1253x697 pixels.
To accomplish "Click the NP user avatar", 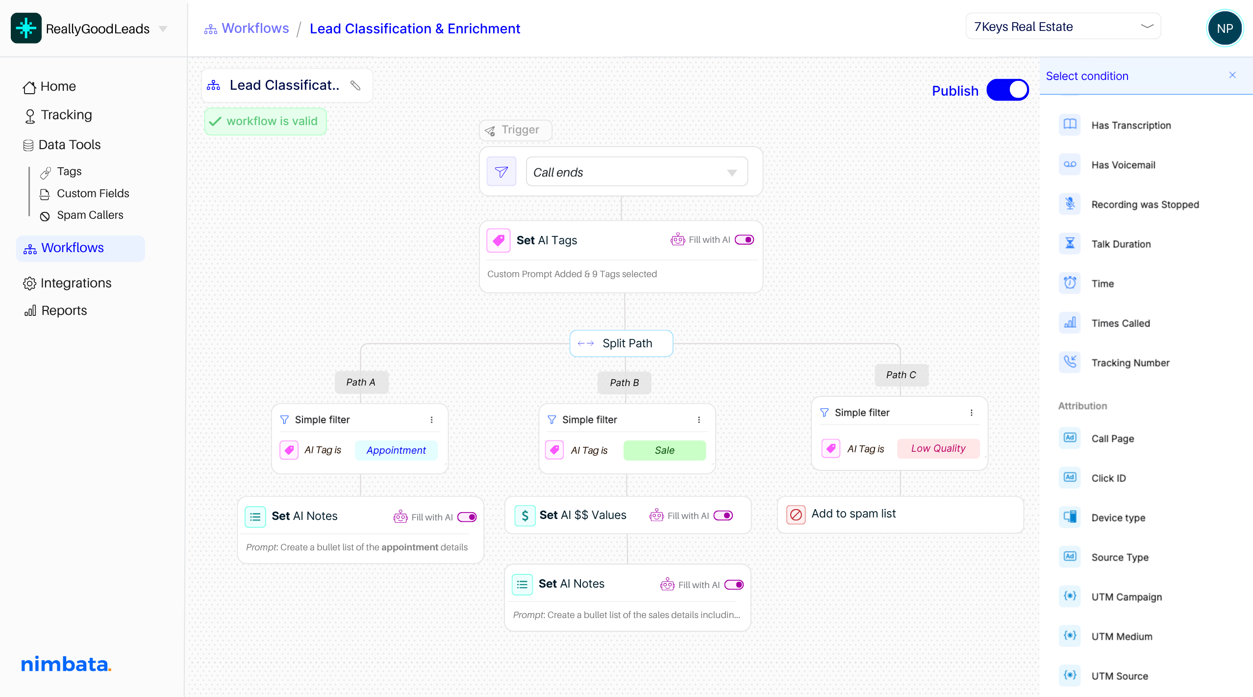I will 1225,28.
